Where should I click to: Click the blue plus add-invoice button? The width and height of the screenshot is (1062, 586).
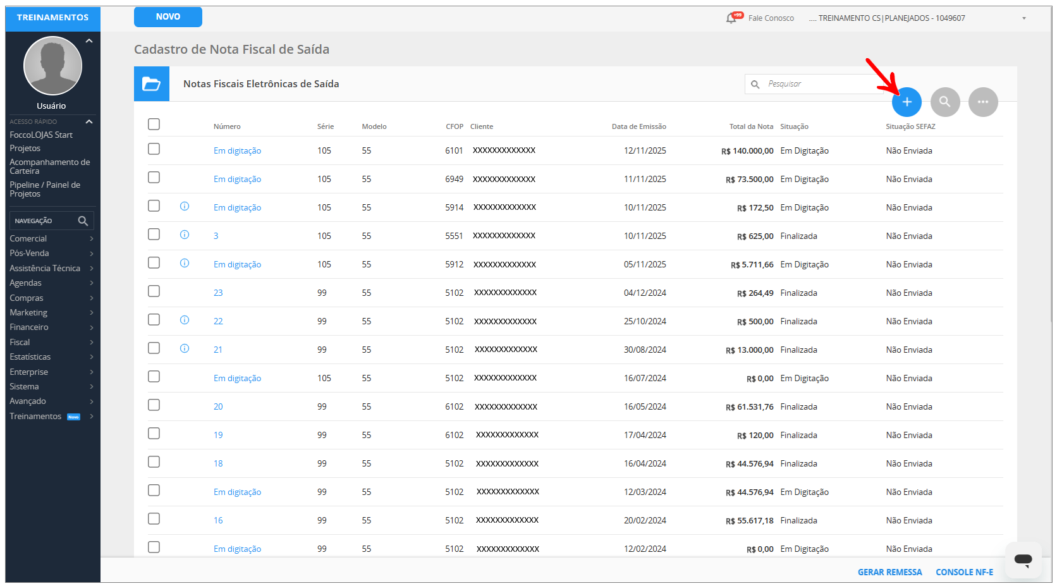(x=906, y=102)
